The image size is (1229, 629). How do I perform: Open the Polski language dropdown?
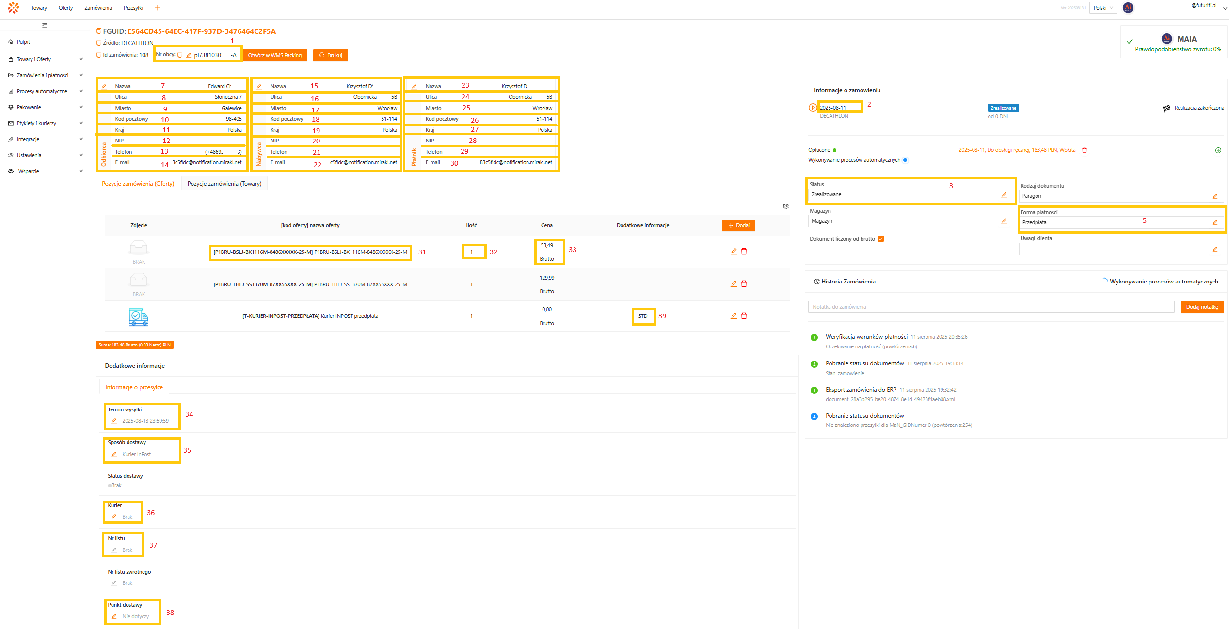tap(1103, 8)
